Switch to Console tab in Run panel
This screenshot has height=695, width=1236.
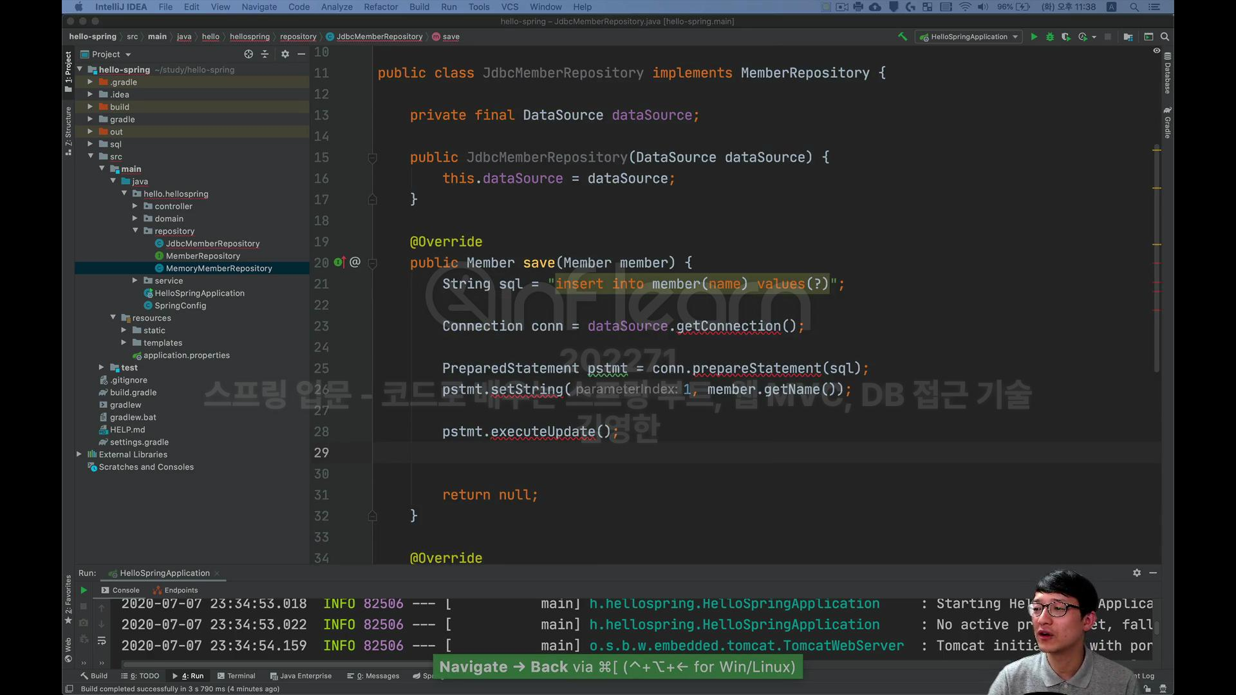tap(120, 590)
